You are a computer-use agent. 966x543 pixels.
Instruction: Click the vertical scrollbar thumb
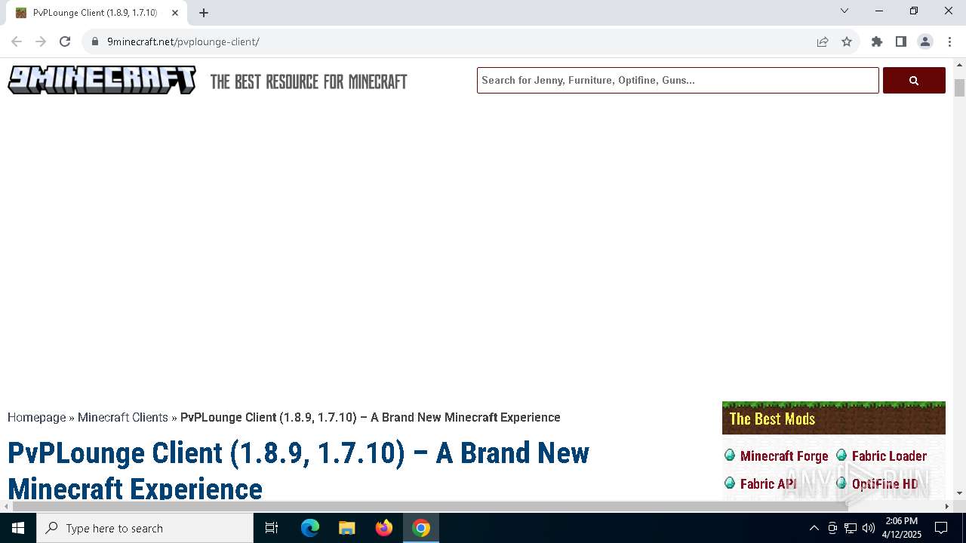pos(959,87)
